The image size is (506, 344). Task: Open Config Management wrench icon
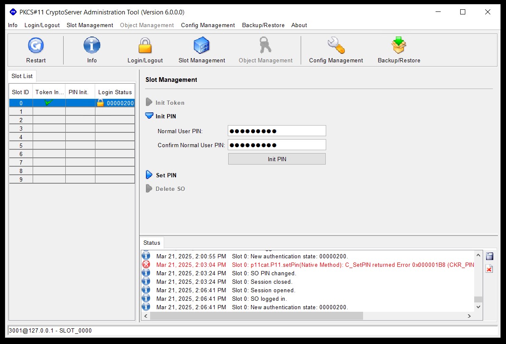click(x=336, y=45)
